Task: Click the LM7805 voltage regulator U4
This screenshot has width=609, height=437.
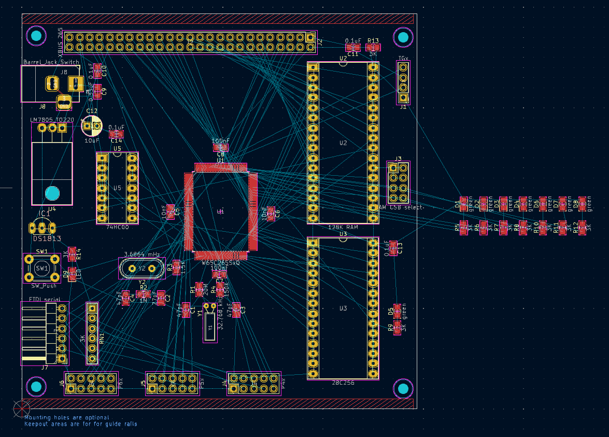Action: click(x=52, y=171)
